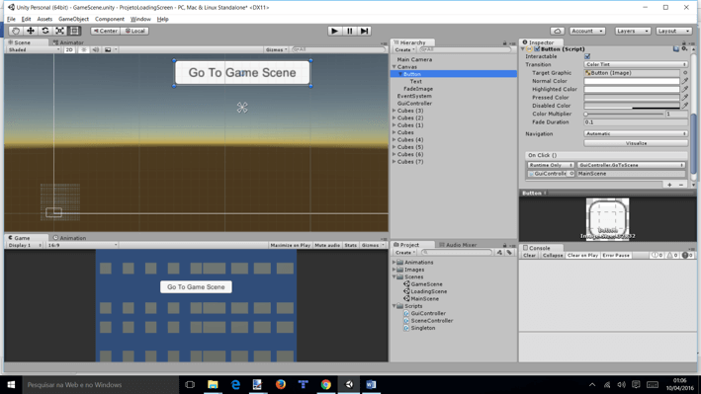Open Layout dropdown

673,31
